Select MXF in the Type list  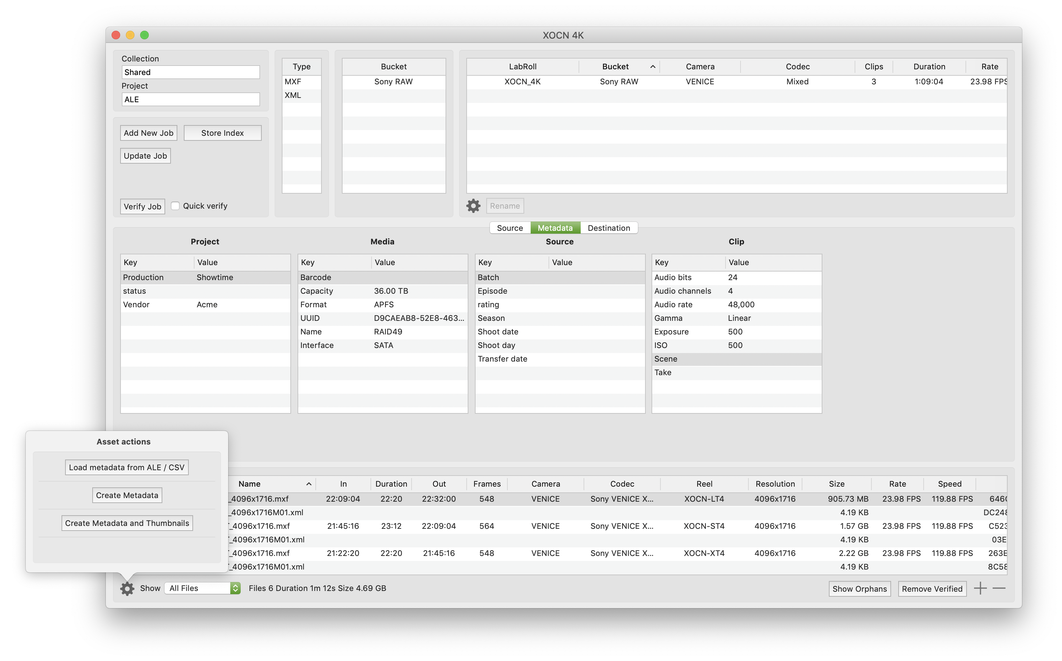point(302,82)
